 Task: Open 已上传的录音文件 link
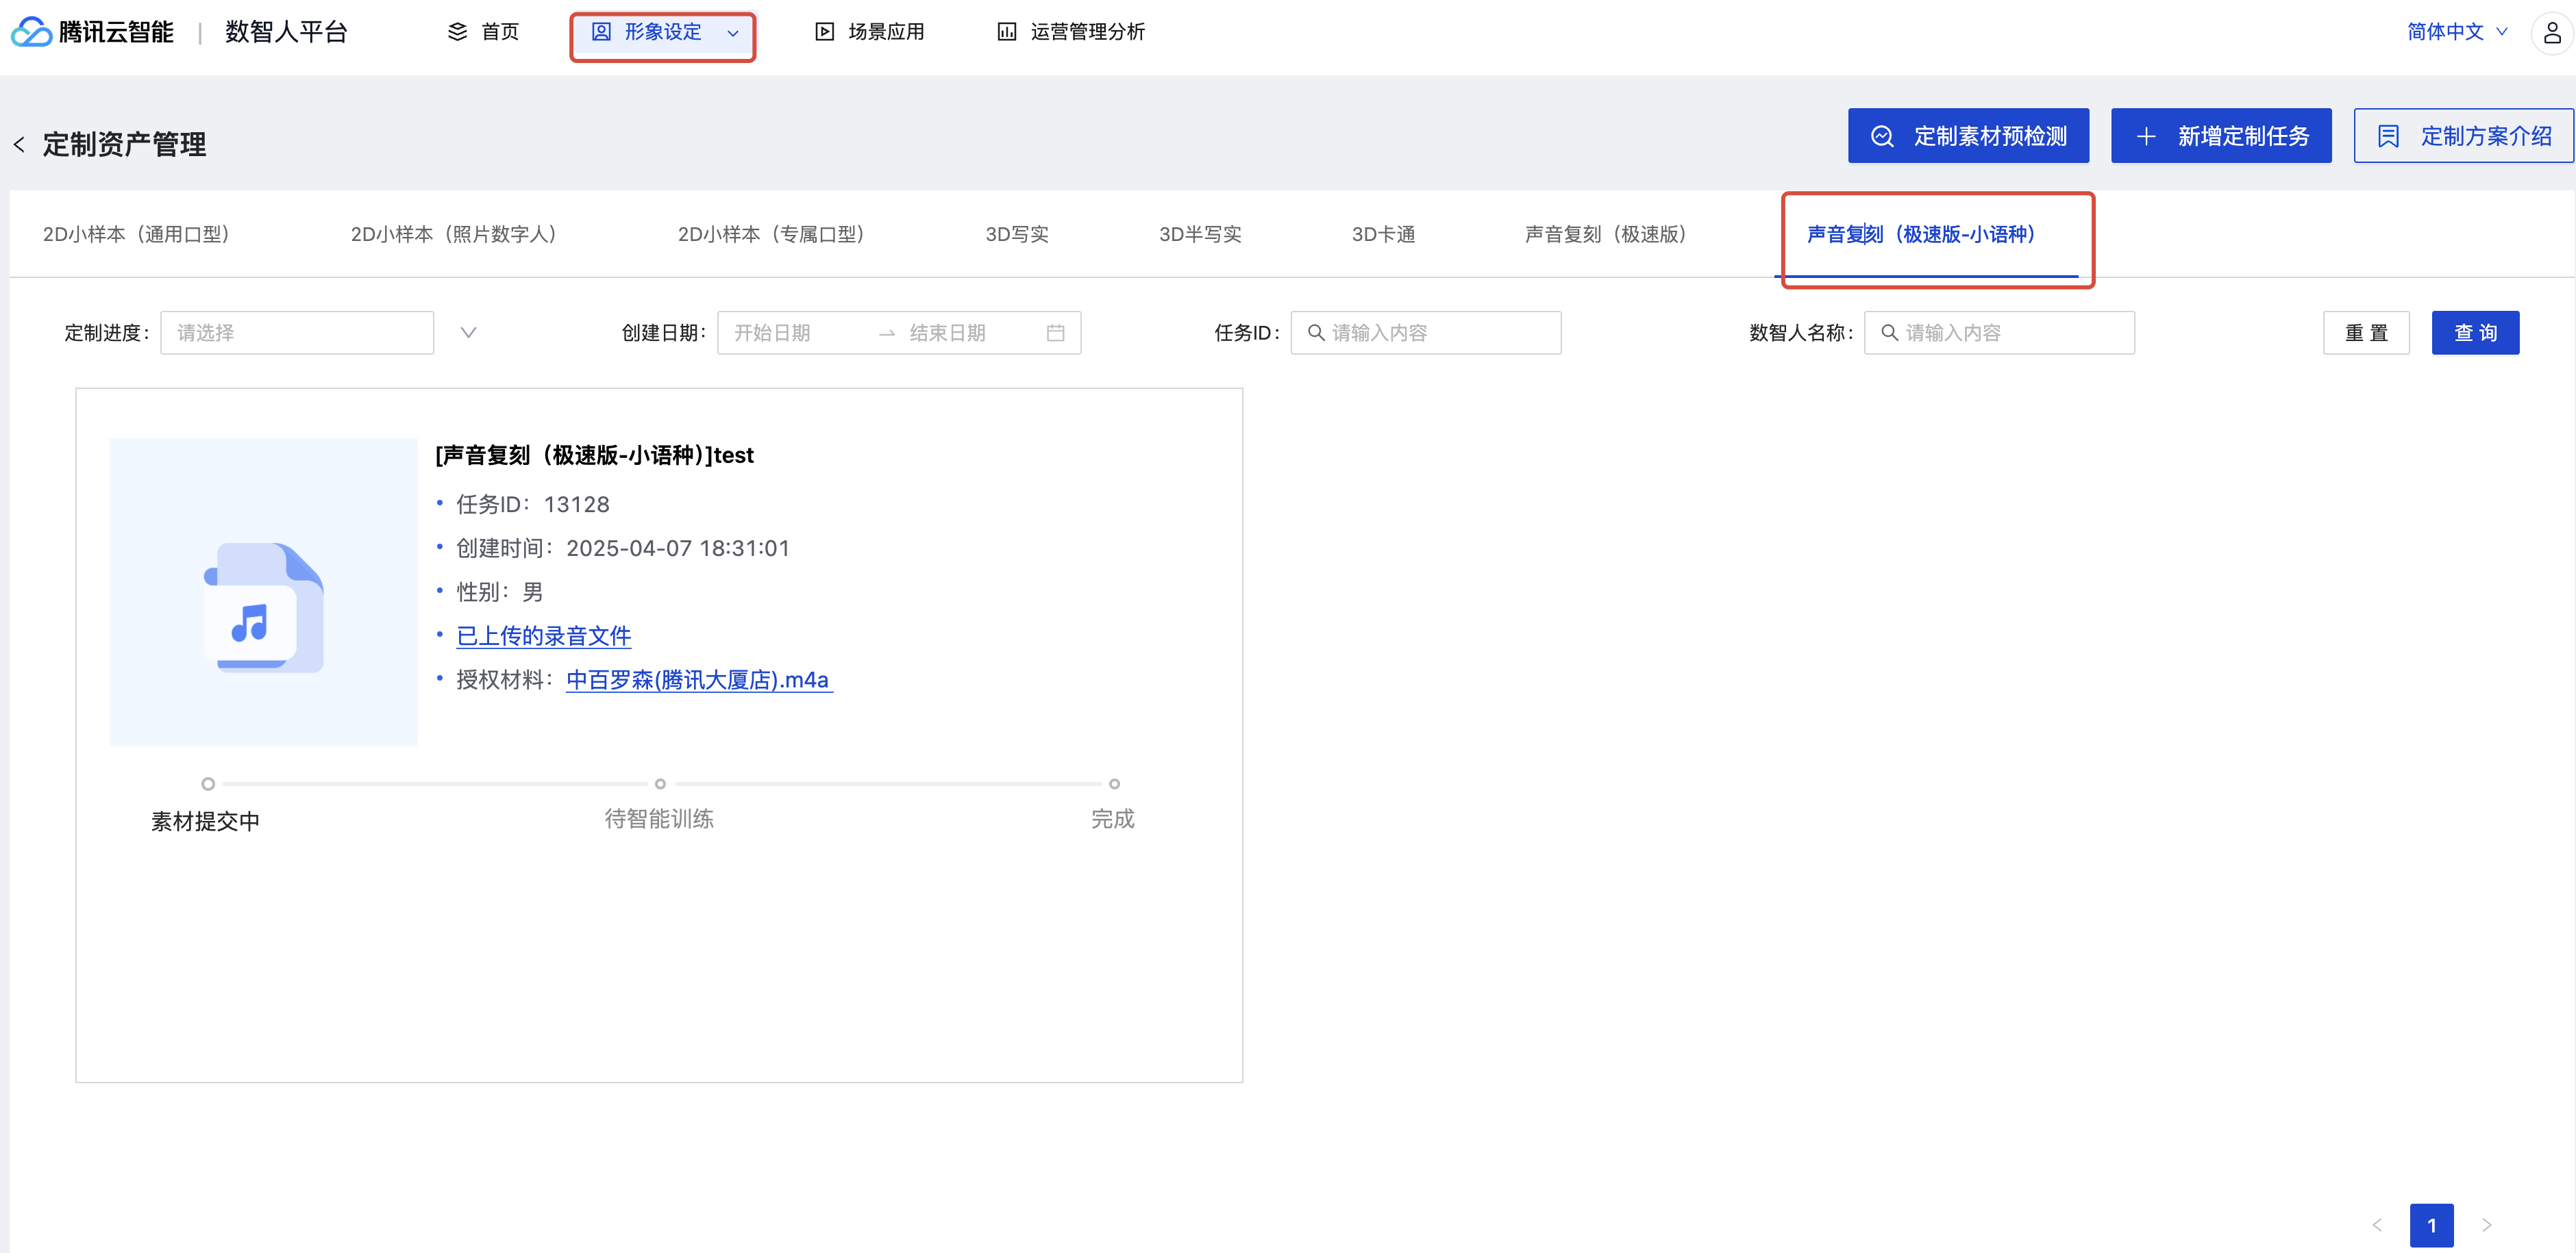point(543,635)
